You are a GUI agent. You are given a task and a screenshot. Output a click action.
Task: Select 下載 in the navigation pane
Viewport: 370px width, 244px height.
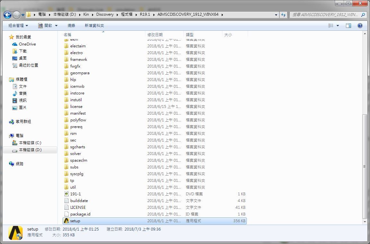[23, 51]
